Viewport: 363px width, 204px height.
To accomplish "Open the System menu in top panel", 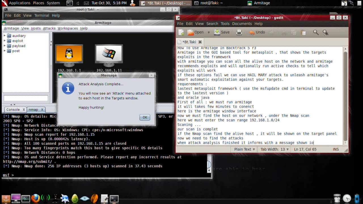I will pos(53,3).
